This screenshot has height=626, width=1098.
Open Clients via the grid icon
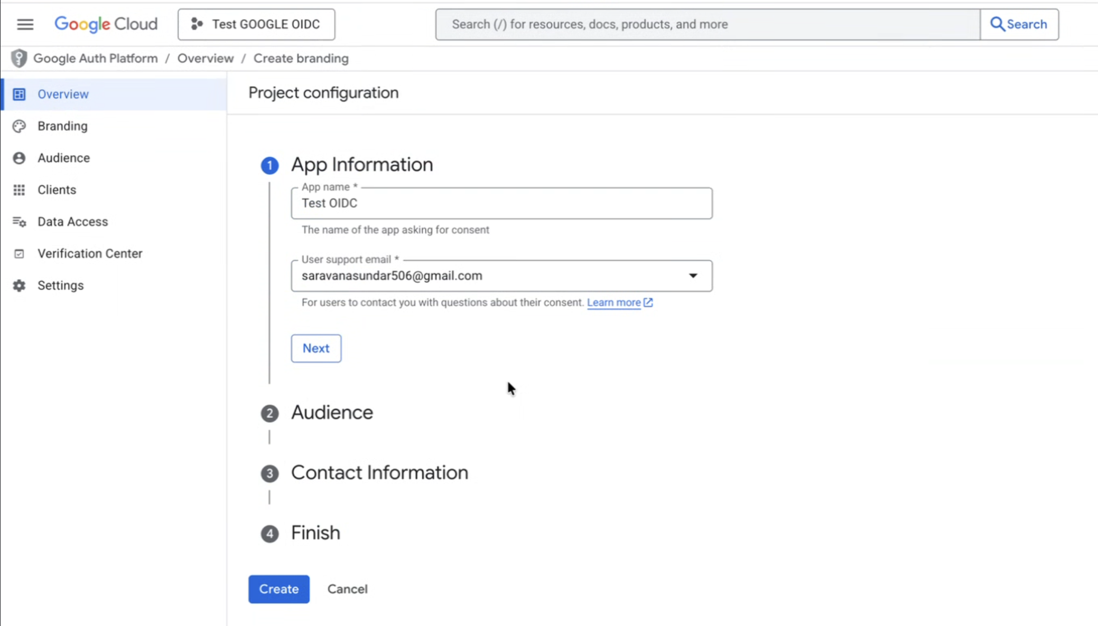(19, 189)
